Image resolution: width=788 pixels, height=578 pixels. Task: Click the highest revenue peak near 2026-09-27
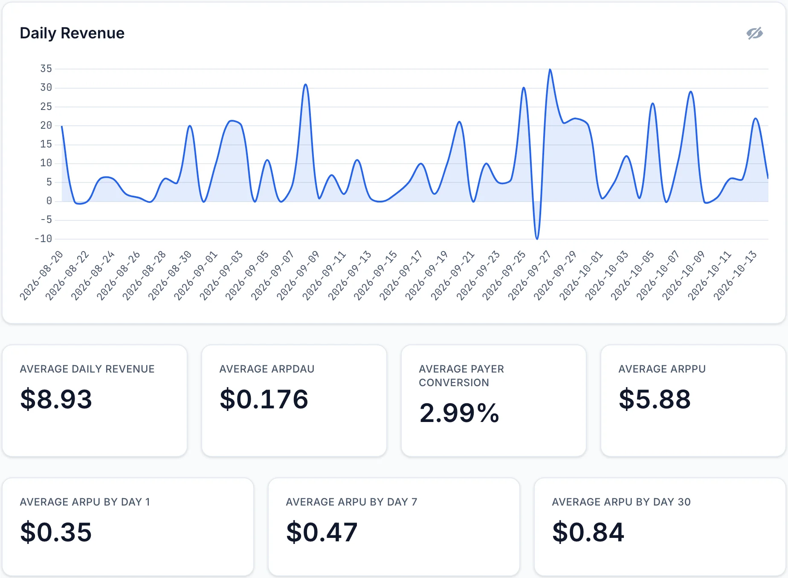click(x=550, y=69)
